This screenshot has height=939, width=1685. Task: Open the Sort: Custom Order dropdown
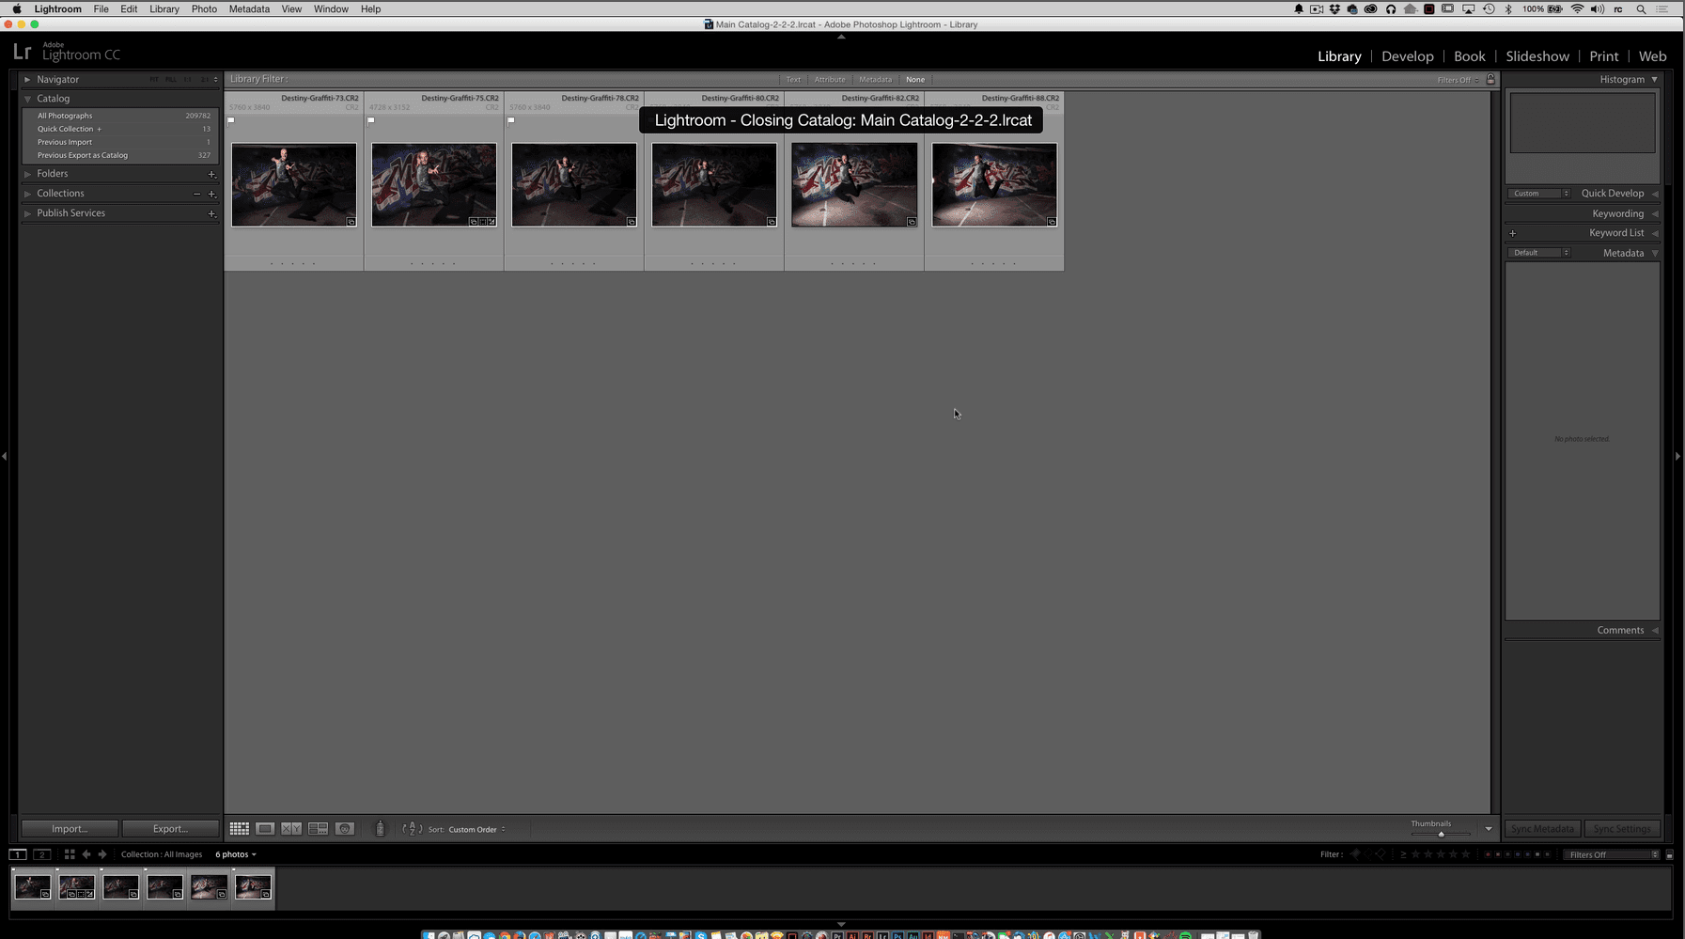[x=475, y=829]
